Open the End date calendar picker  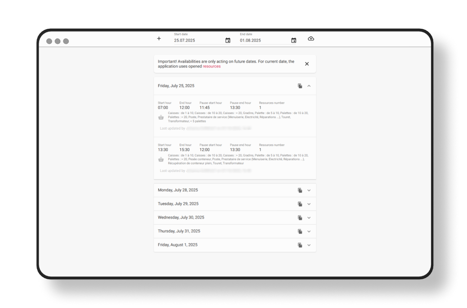pos(294,41)
